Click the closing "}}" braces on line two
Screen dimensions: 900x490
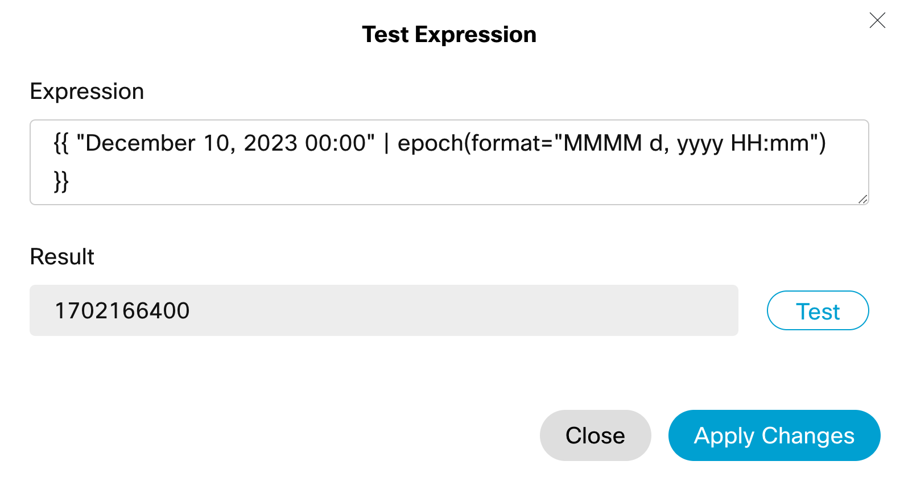point(61,182)
